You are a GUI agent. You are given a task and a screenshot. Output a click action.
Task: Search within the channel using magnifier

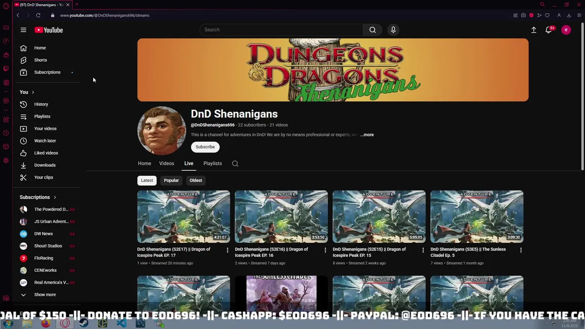point(235,164)
